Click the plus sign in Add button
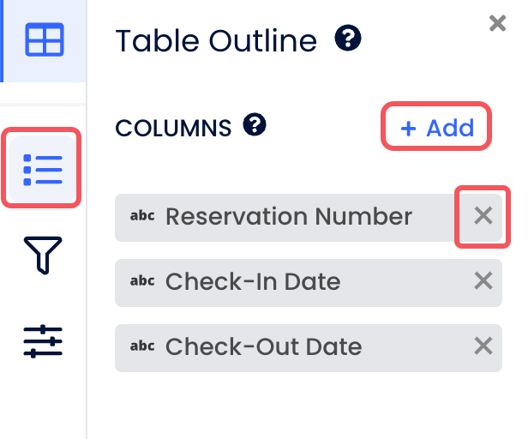This screenshot has height=439, width=528. pyautogui.click(x=409, y=129)
